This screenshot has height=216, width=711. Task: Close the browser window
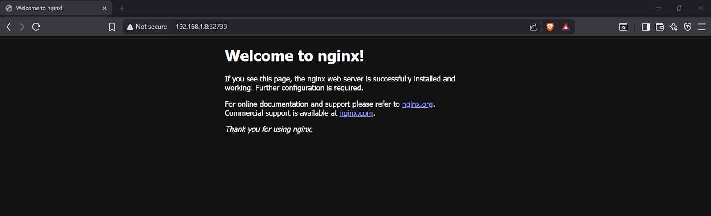point(701,8)
